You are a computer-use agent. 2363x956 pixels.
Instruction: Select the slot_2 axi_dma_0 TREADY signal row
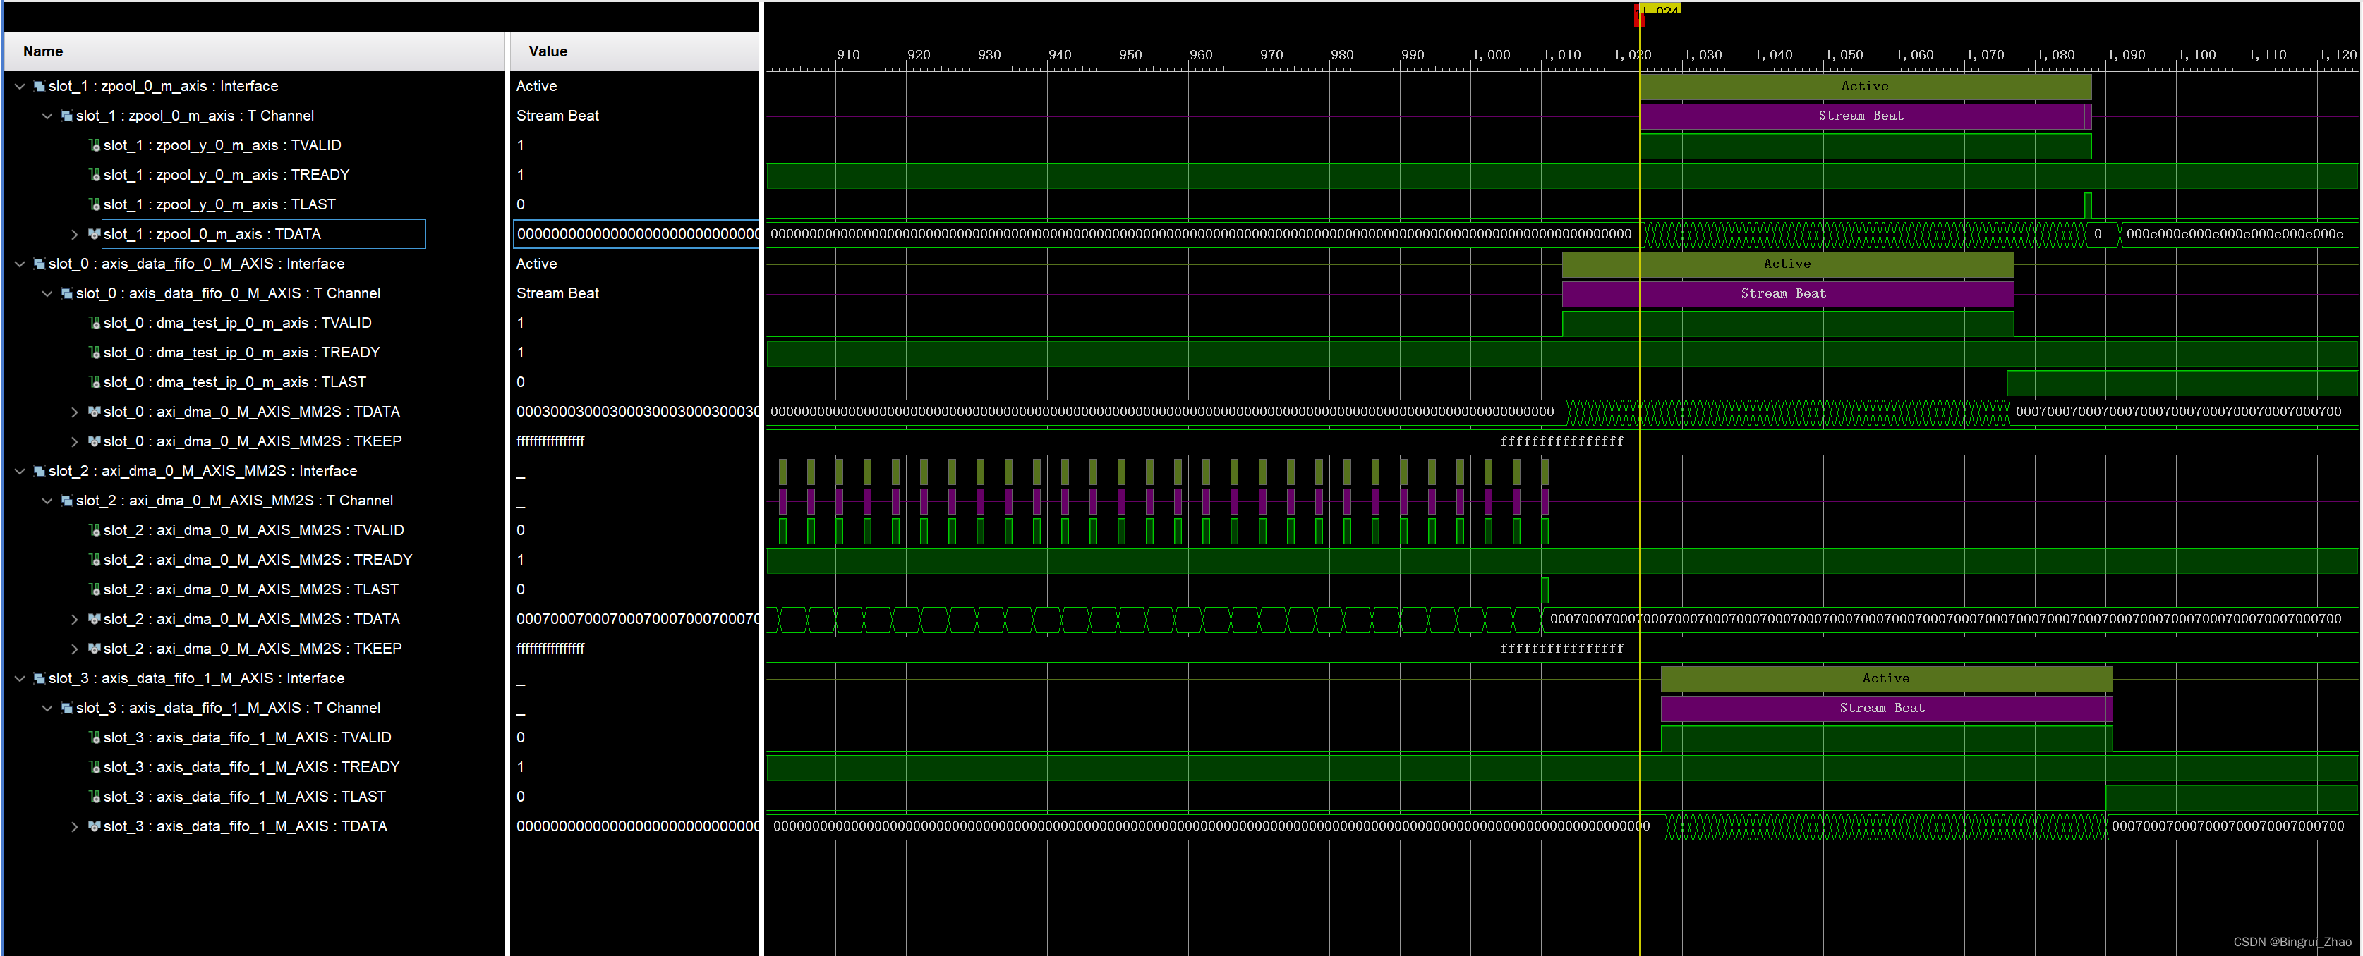pyautogui.click(x=257, y=560)
